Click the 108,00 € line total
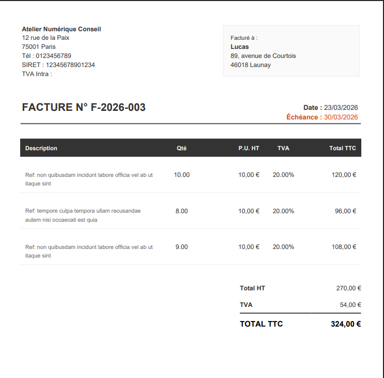 point(344,247)
